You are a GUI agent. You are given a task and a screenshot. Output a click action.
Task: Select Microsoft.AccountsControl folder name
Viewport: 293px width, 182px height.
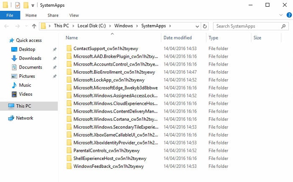(116, 64)
